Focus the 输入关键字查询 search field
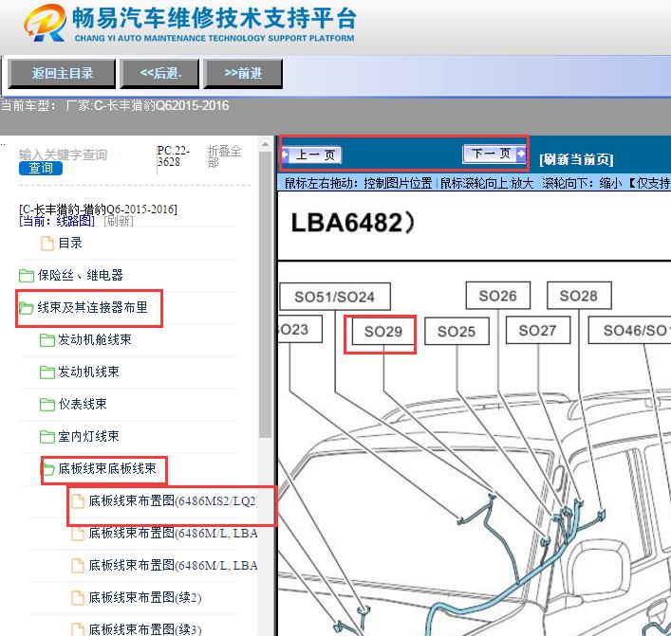The image size is (671, 636). click(63, 154)
